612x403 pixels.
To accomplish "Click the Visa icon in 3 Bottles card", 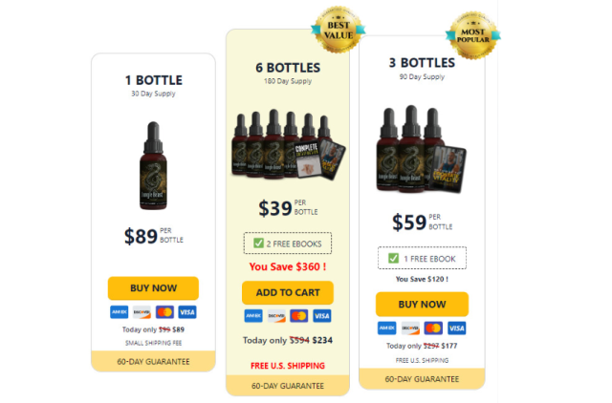I will [457, 329].
